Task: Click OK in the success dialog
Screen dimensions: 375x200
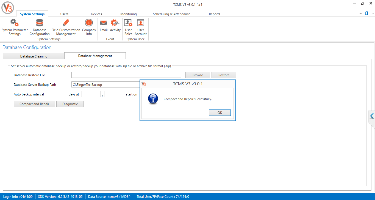Action: pos(220,113)
